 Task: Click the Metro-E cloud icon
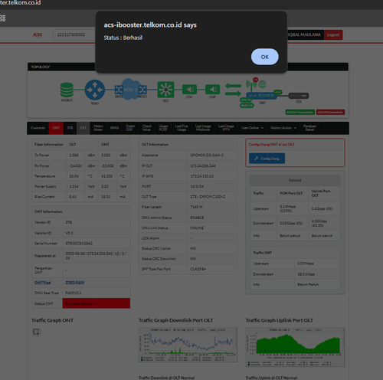click(130, 90)
